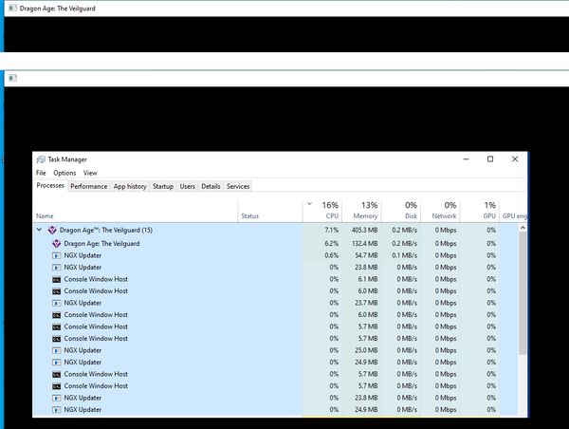569x429 pixels.
Task: Maximize the Task Manager window
Action: pos(489,159)
